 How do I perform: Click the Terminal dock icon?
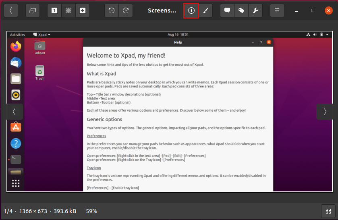(x=16, y=160)
